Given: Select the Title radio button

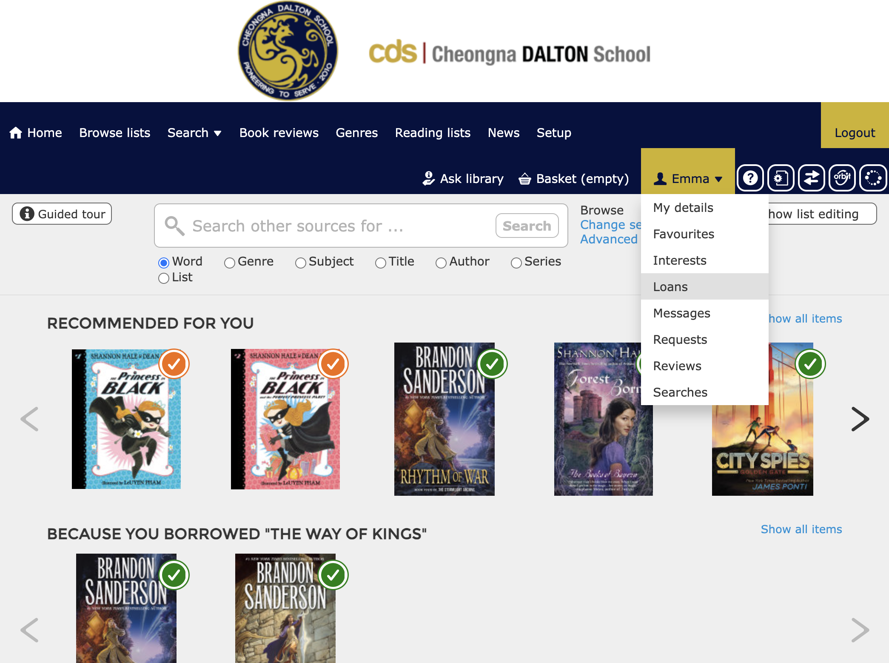Looking at the screenshot, I should coord(381,263).
